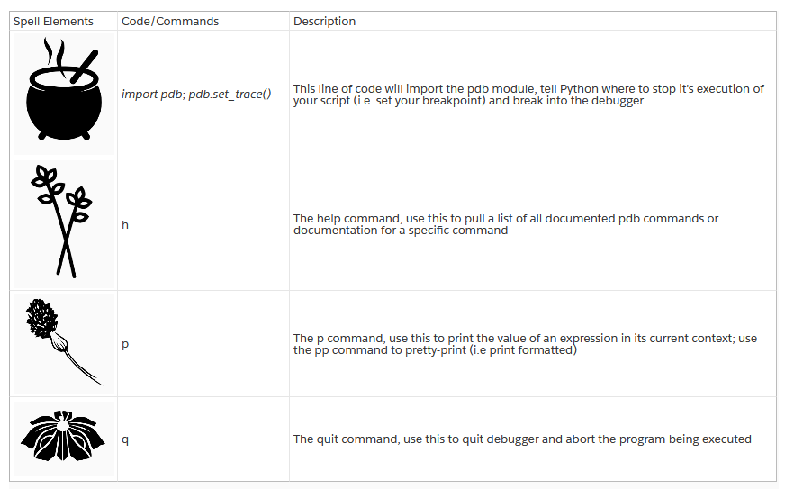The width and height of the screenshot is (785, 489).
Task: Click the p command description text
Action: click(525, 344)
